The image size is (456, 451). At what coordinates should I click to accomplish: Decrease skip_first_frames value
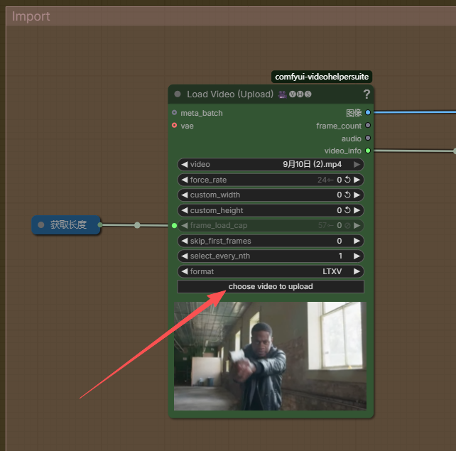[185, 241]
